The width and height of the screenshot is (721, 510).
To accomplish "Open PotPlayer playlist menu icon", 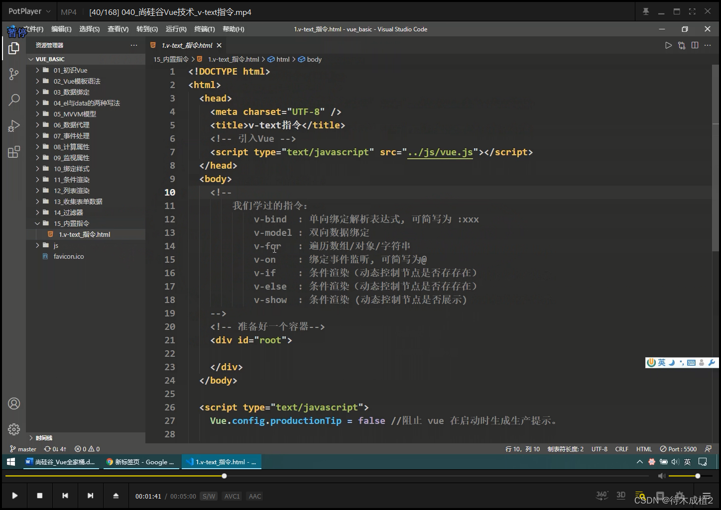I will pyautogui.click(x=706, y=496).
